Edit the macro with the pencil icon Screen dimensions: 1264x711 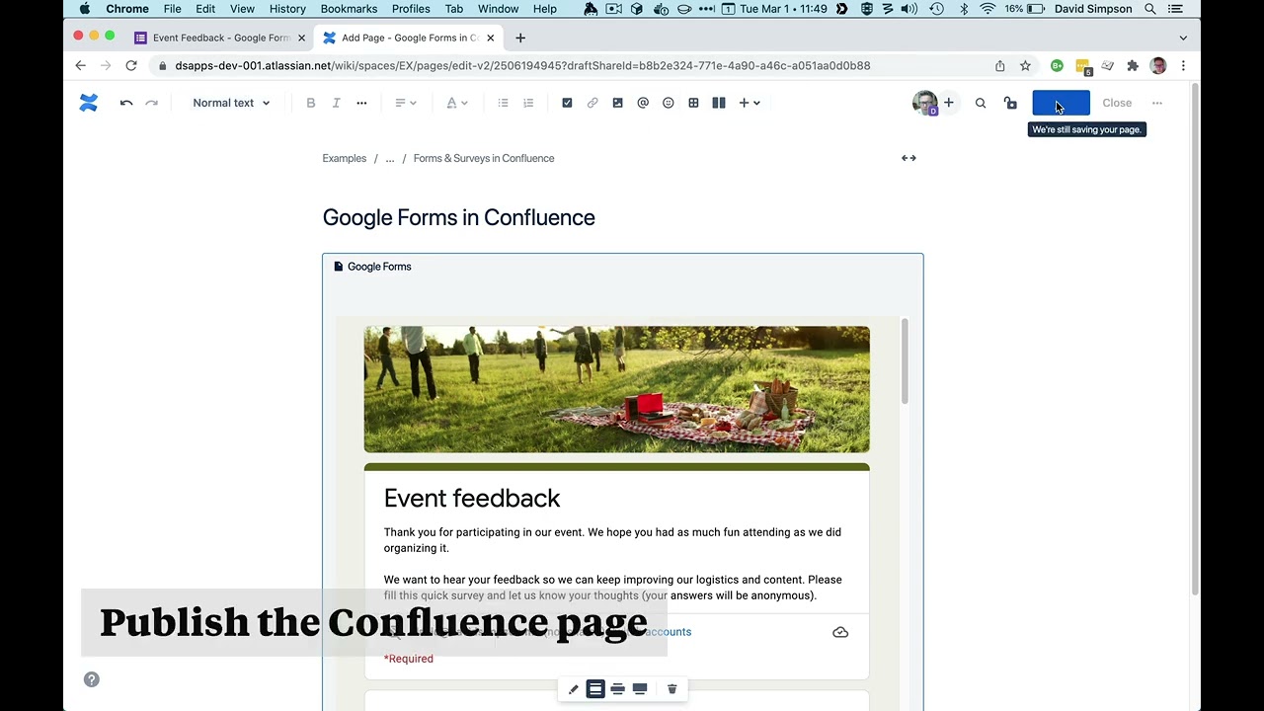pos(574,689)
